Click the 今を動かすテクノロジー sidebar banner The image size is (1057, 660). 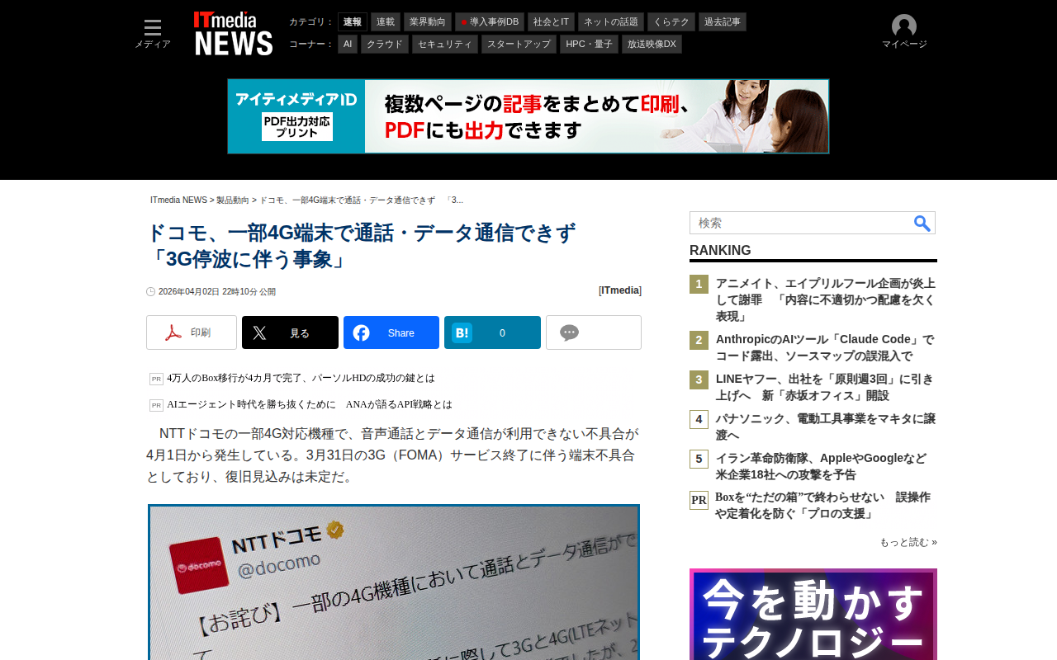813,615
